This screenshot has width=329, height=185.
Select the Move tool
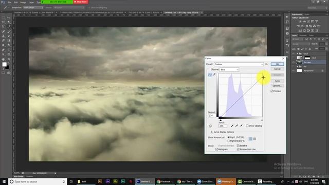coord(9,18)
